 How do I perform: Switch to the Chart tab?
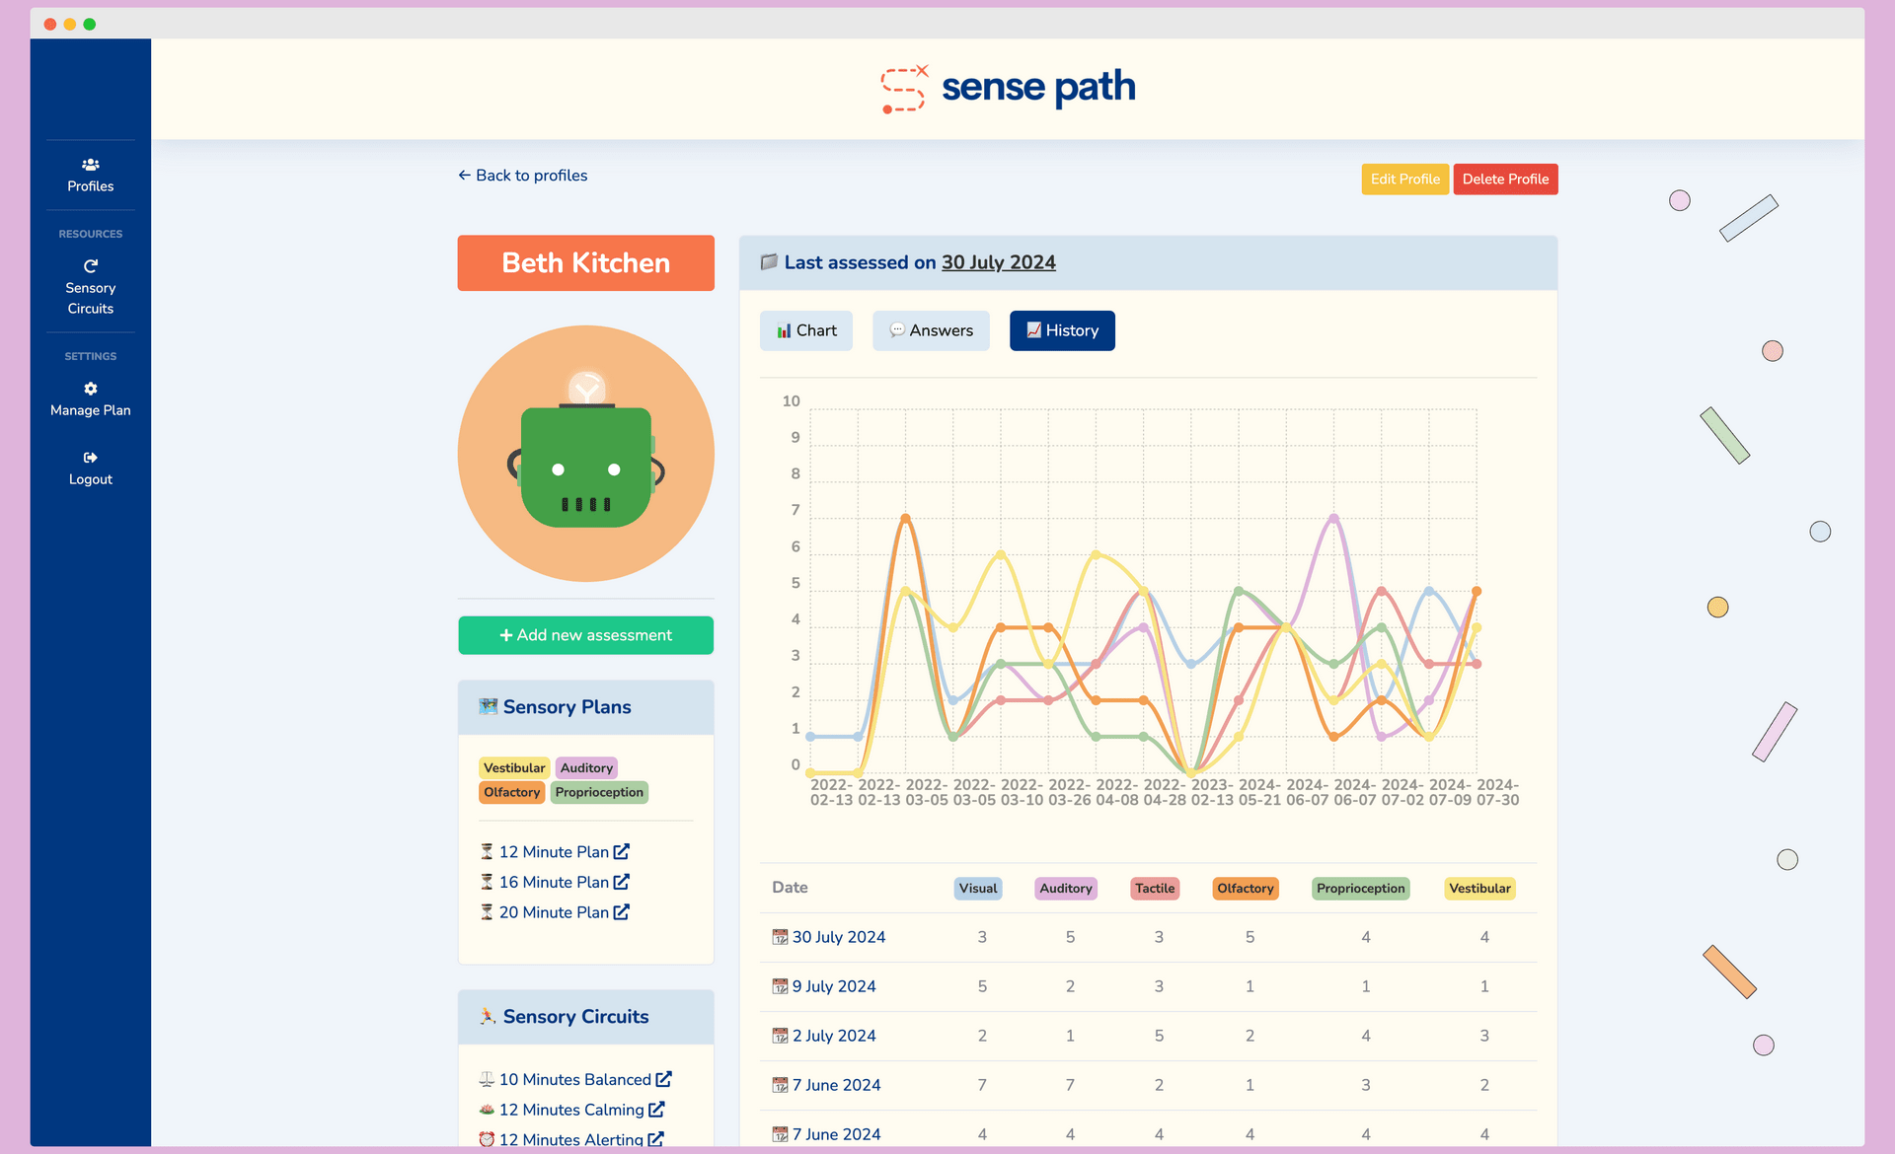pos(806,330)
